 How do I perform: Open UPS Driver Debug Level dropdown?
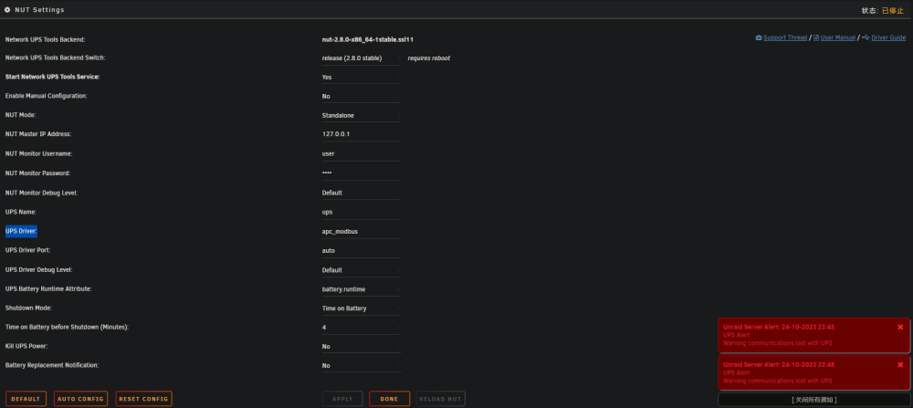[361, 271]
